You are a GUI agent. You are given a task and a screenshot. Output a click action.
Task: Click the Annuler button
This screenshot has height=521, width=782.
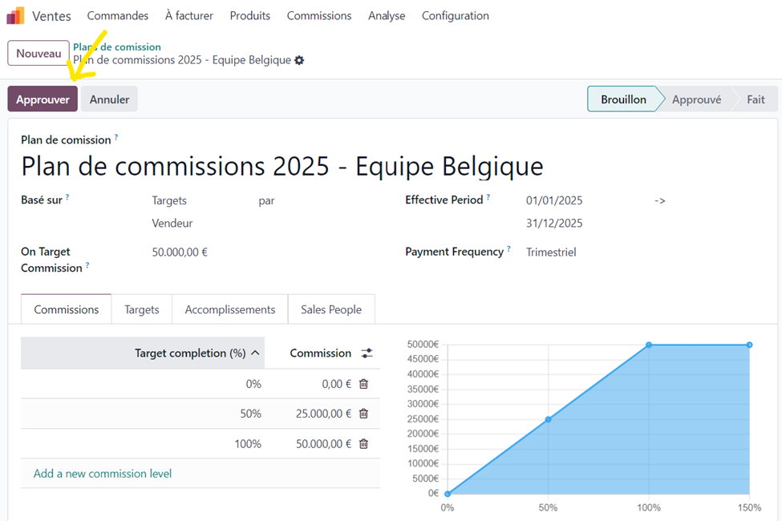109,99
